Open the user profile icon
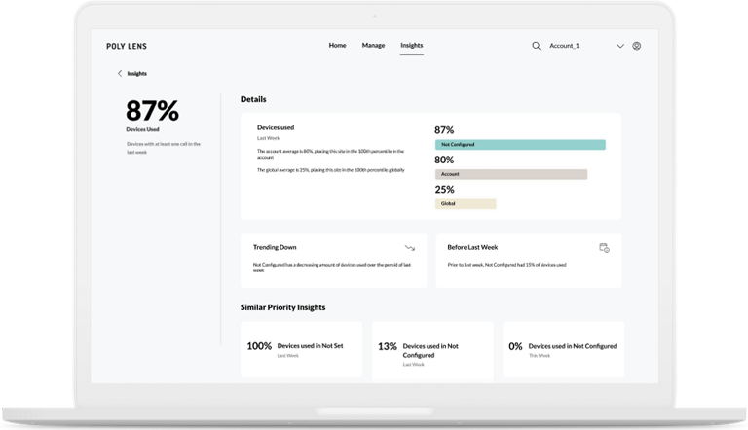This screenshot has width=748, height=430. [637, 46]
